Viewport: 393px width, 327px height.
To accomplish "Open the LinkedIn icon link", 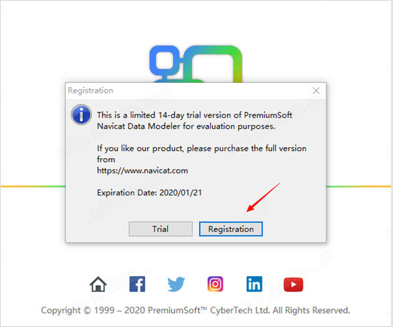I will (255, 284).
